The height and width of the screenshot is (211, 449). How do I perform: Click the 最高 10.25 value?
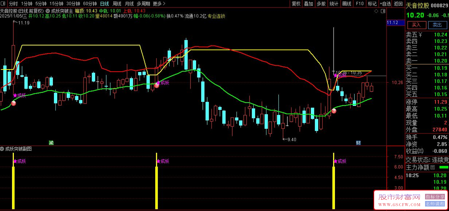(x=441, y=109)
